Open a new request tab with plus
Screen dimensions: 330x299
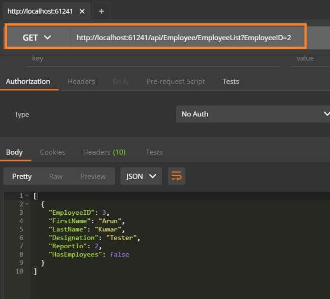point(102,11)
